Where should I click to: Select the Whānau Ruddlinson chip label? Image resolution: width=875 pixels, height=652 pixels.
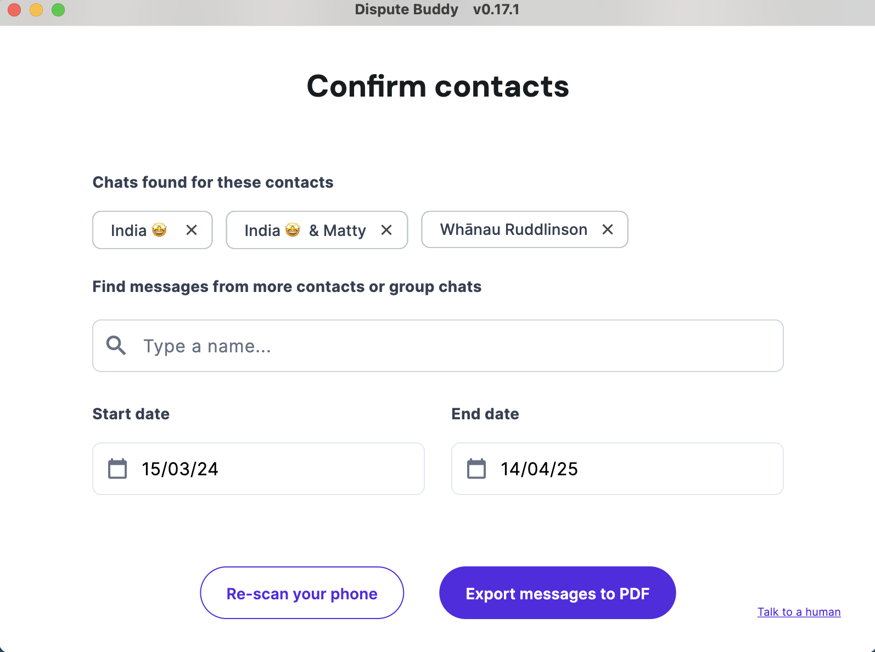click(513, 229)
